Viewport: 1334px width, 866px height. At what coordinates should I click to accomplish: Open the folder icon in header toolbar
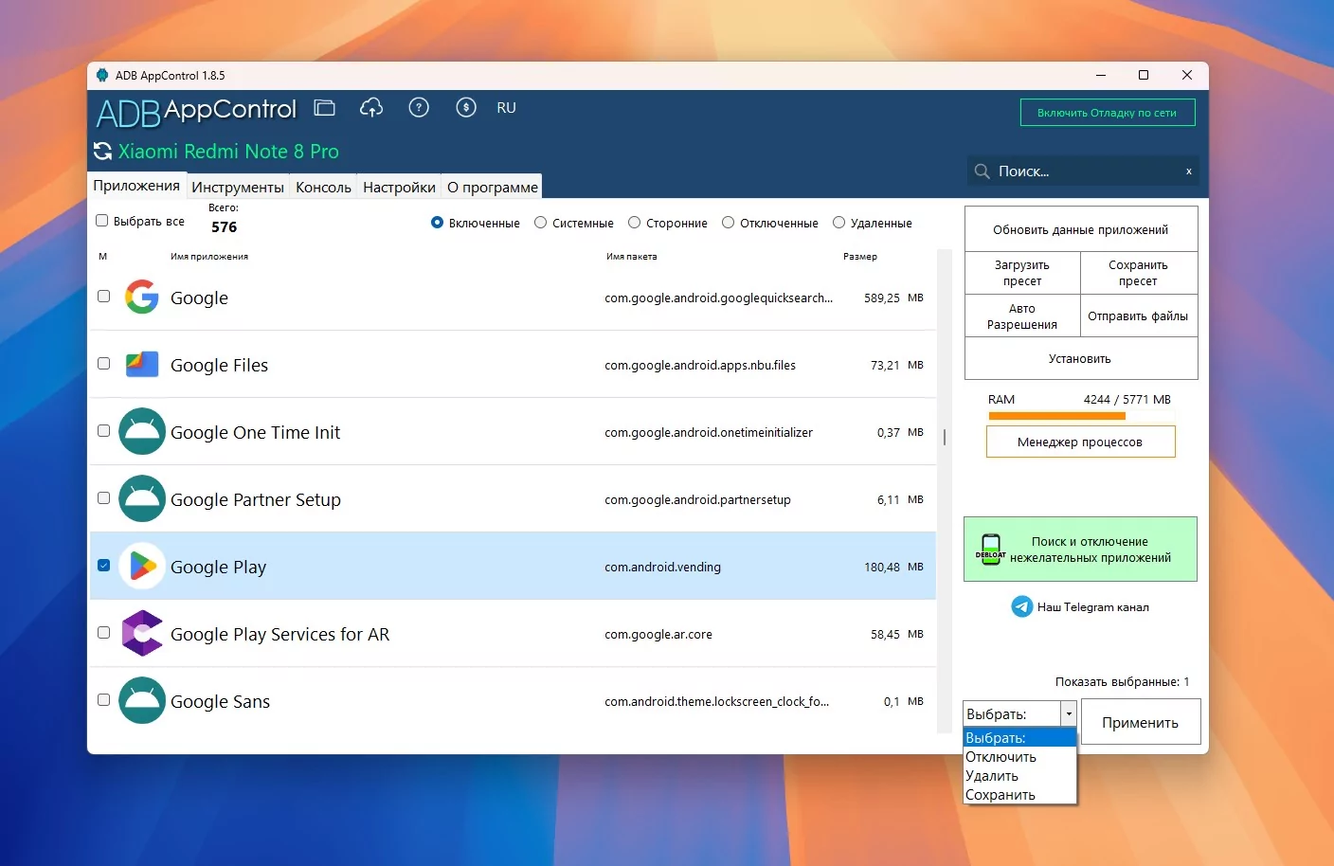[325, 108]
